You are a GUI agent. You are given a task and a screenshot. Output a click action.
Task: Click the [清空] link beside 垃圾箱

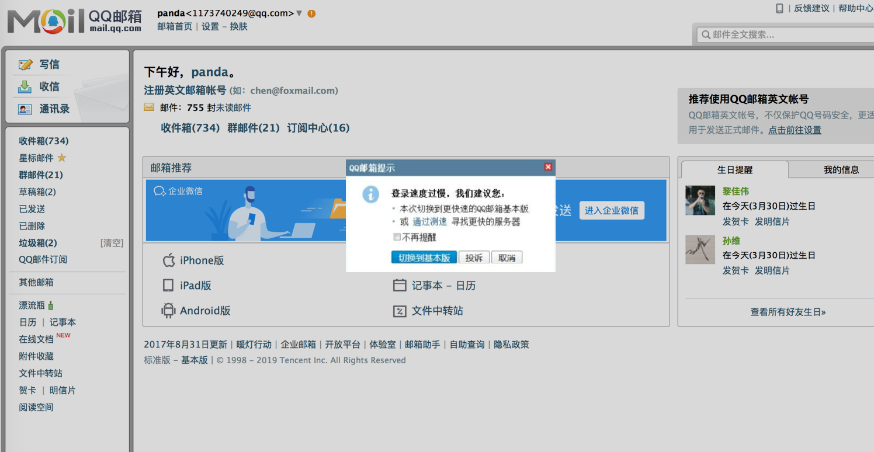click(x=112, y=243)
